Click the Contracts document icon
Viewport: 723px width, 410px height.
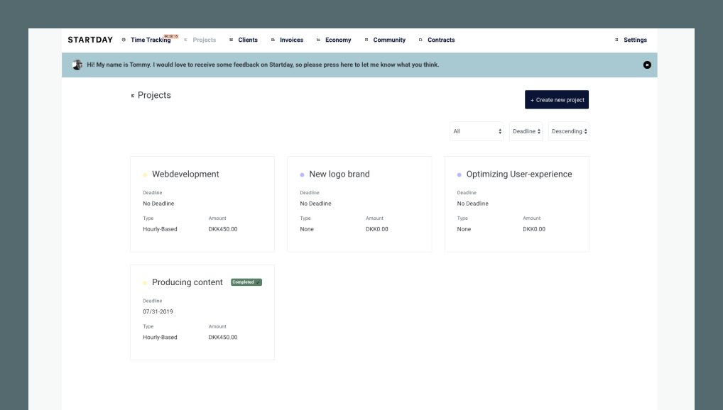(420, 40)
